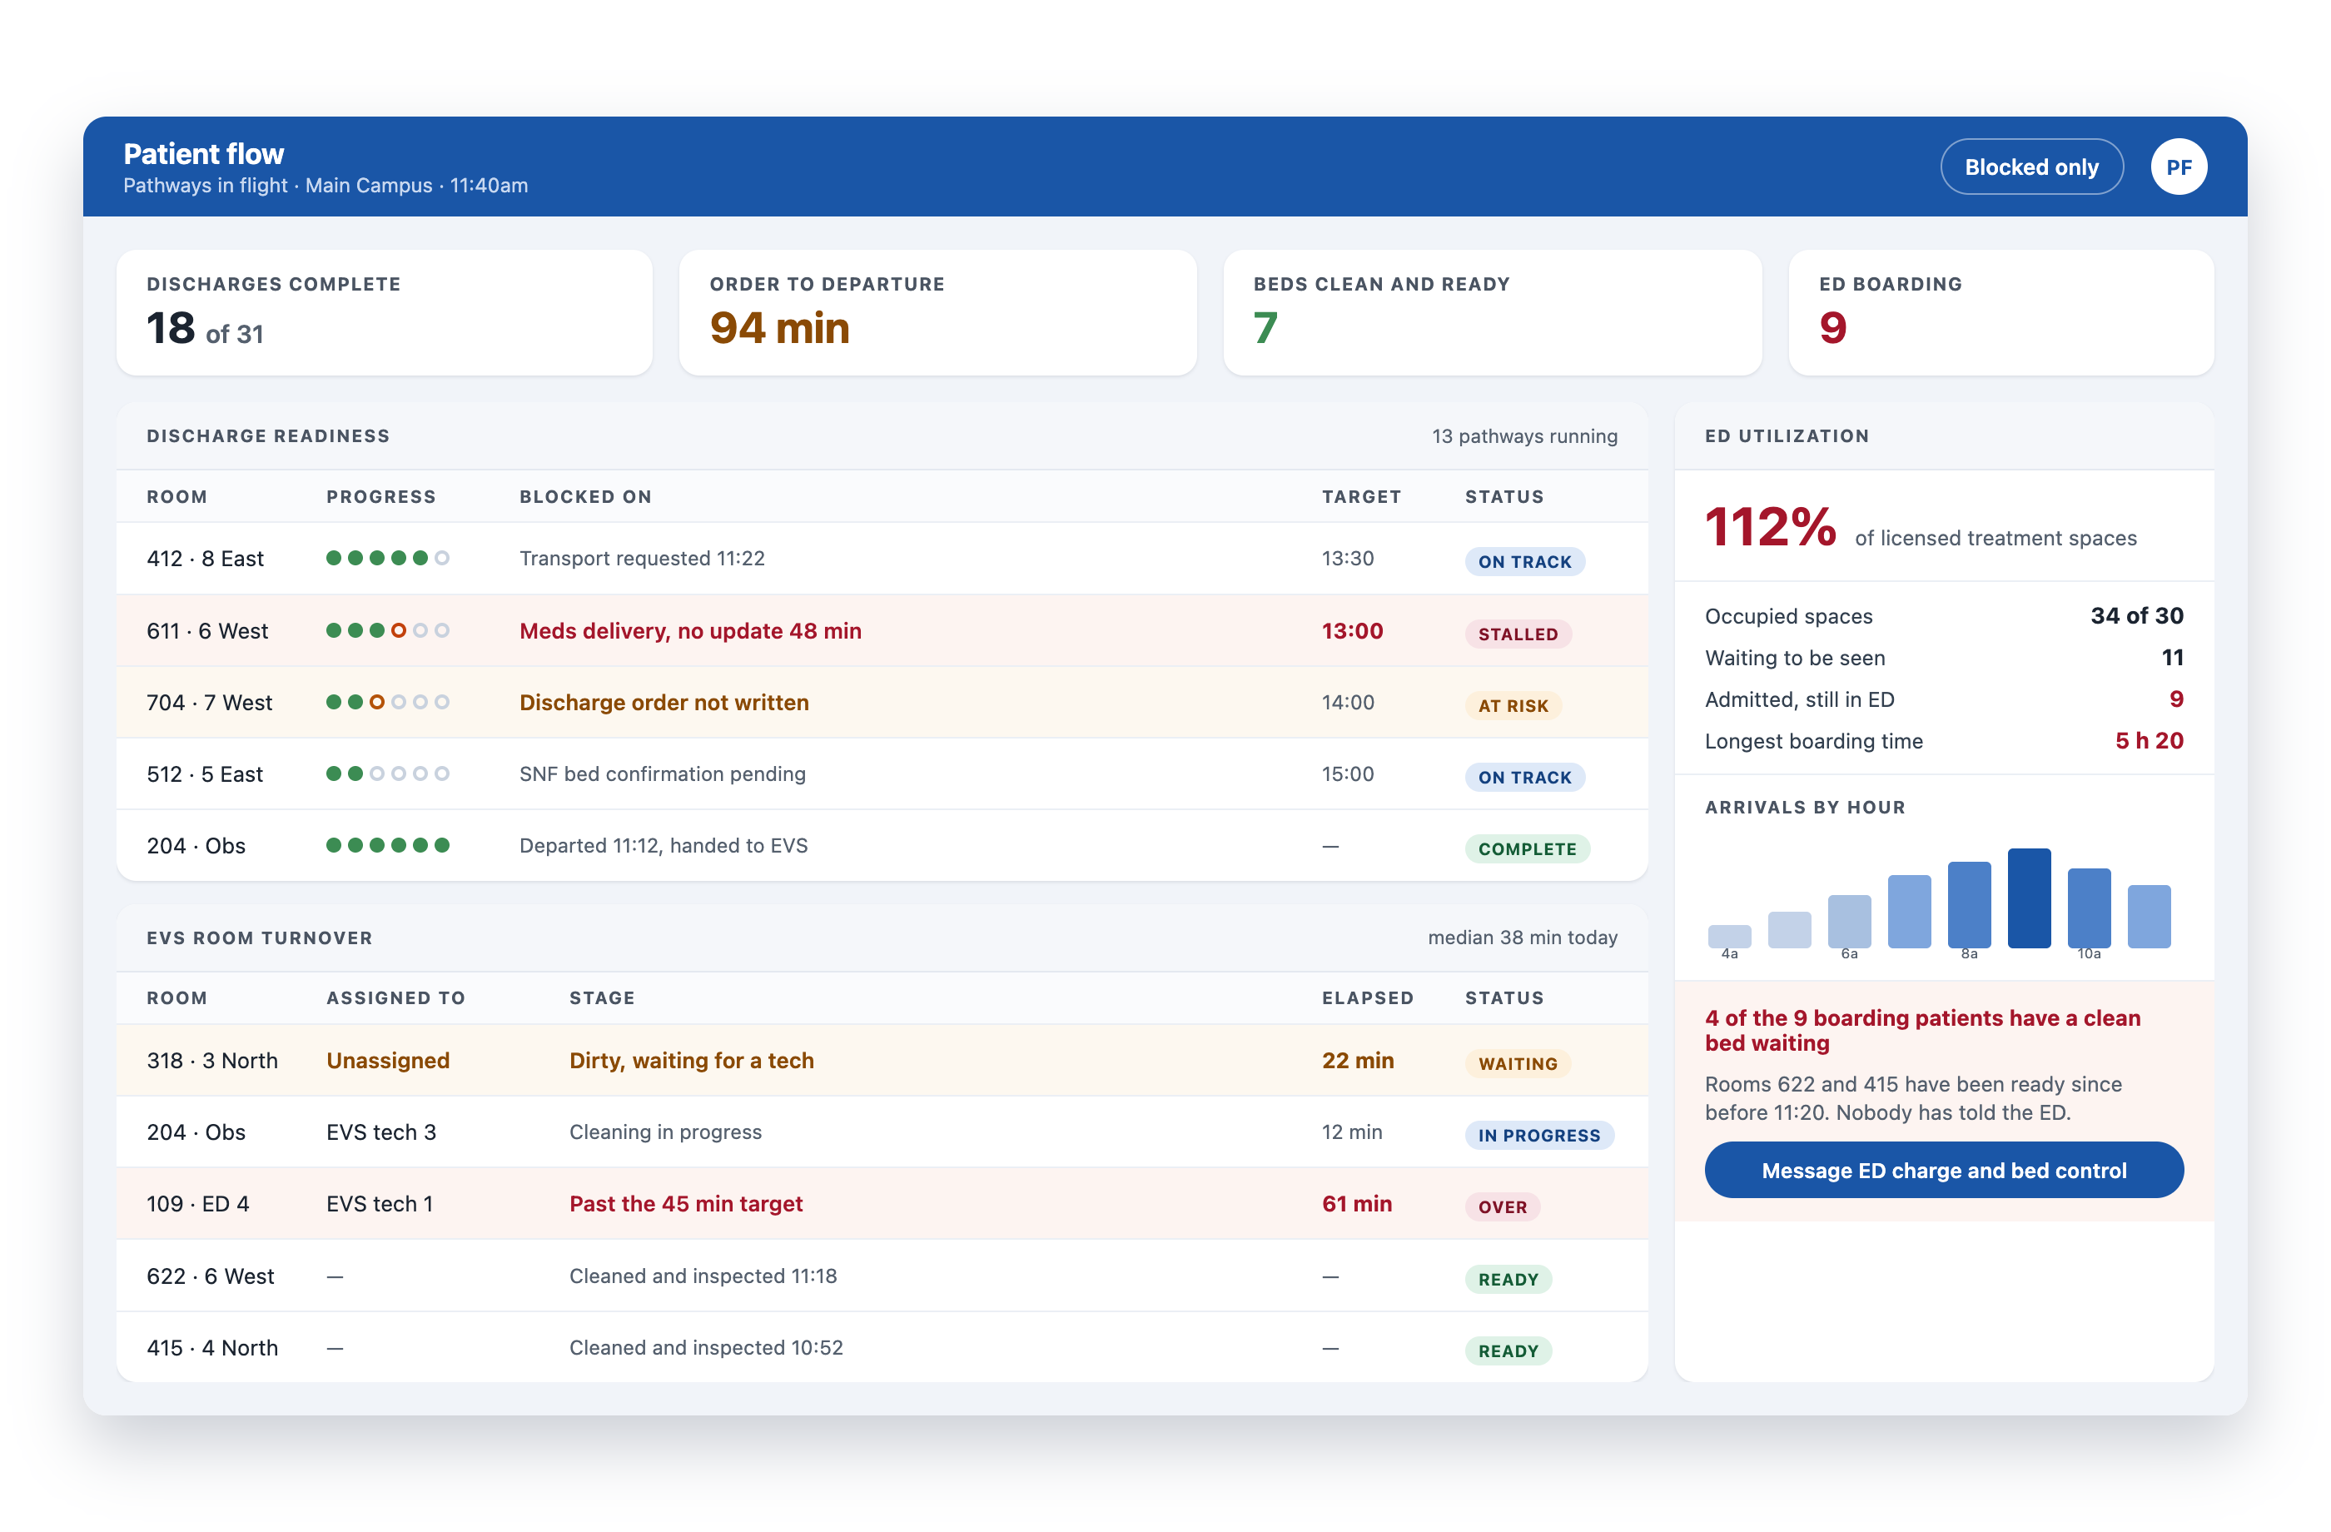Click ON TRACK badge for 512 · 5 East

tap(1524, 777)
